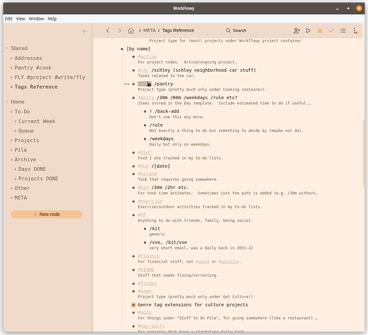Click the bullet next to #errand
The height and width of the screenshot is (335, 368).
point(133,174)
